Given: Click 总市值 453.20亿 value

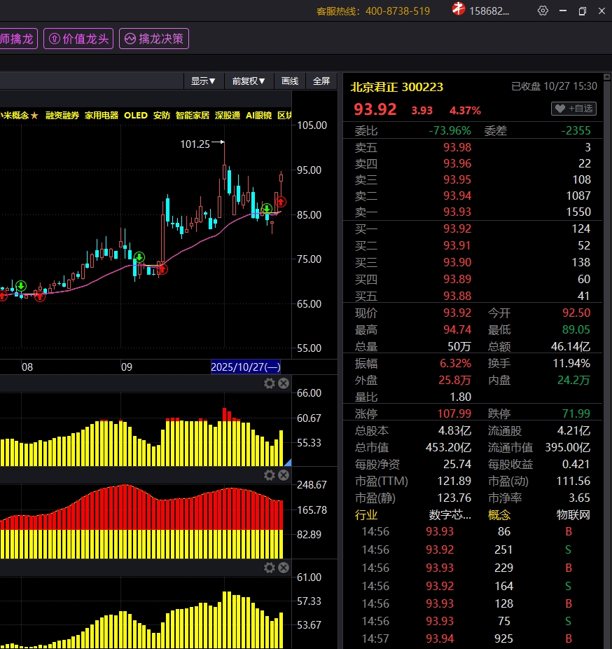Looking at the screenshot, I should (x=448, y=447).
